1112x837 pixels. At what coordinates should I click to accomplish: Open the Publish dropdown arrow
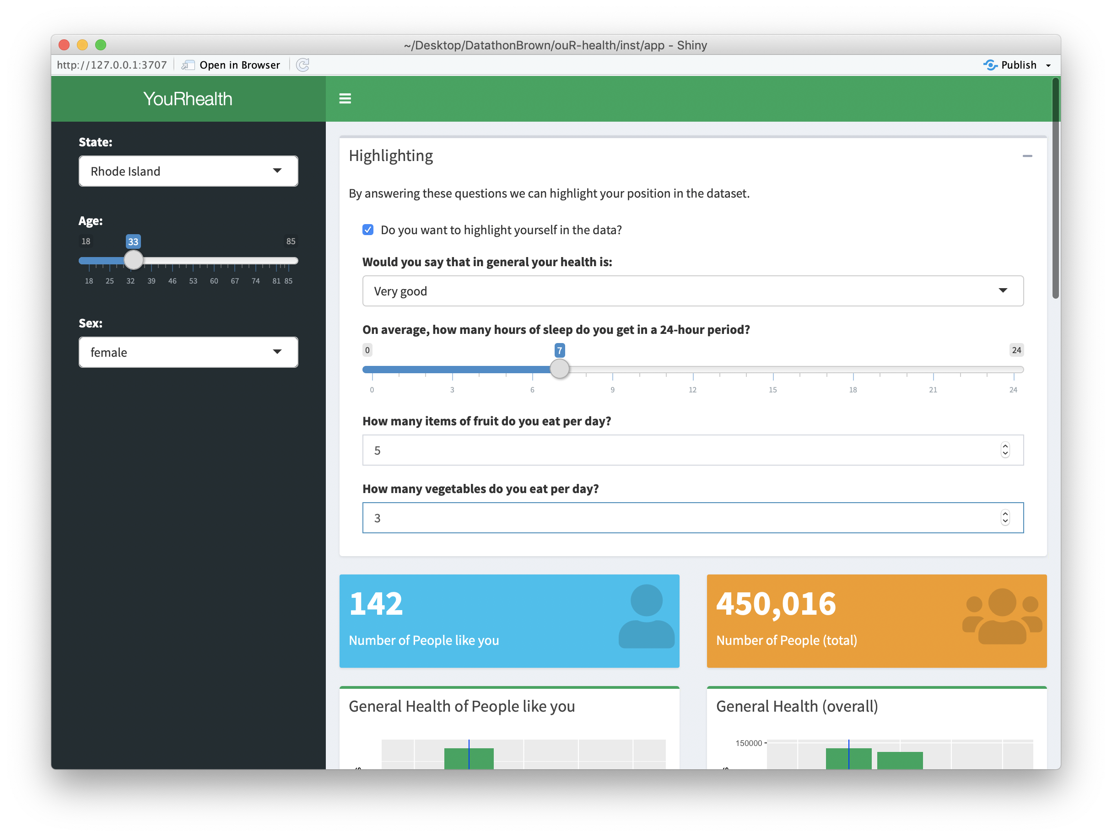pyautogui.click(x=1048, y=65)
